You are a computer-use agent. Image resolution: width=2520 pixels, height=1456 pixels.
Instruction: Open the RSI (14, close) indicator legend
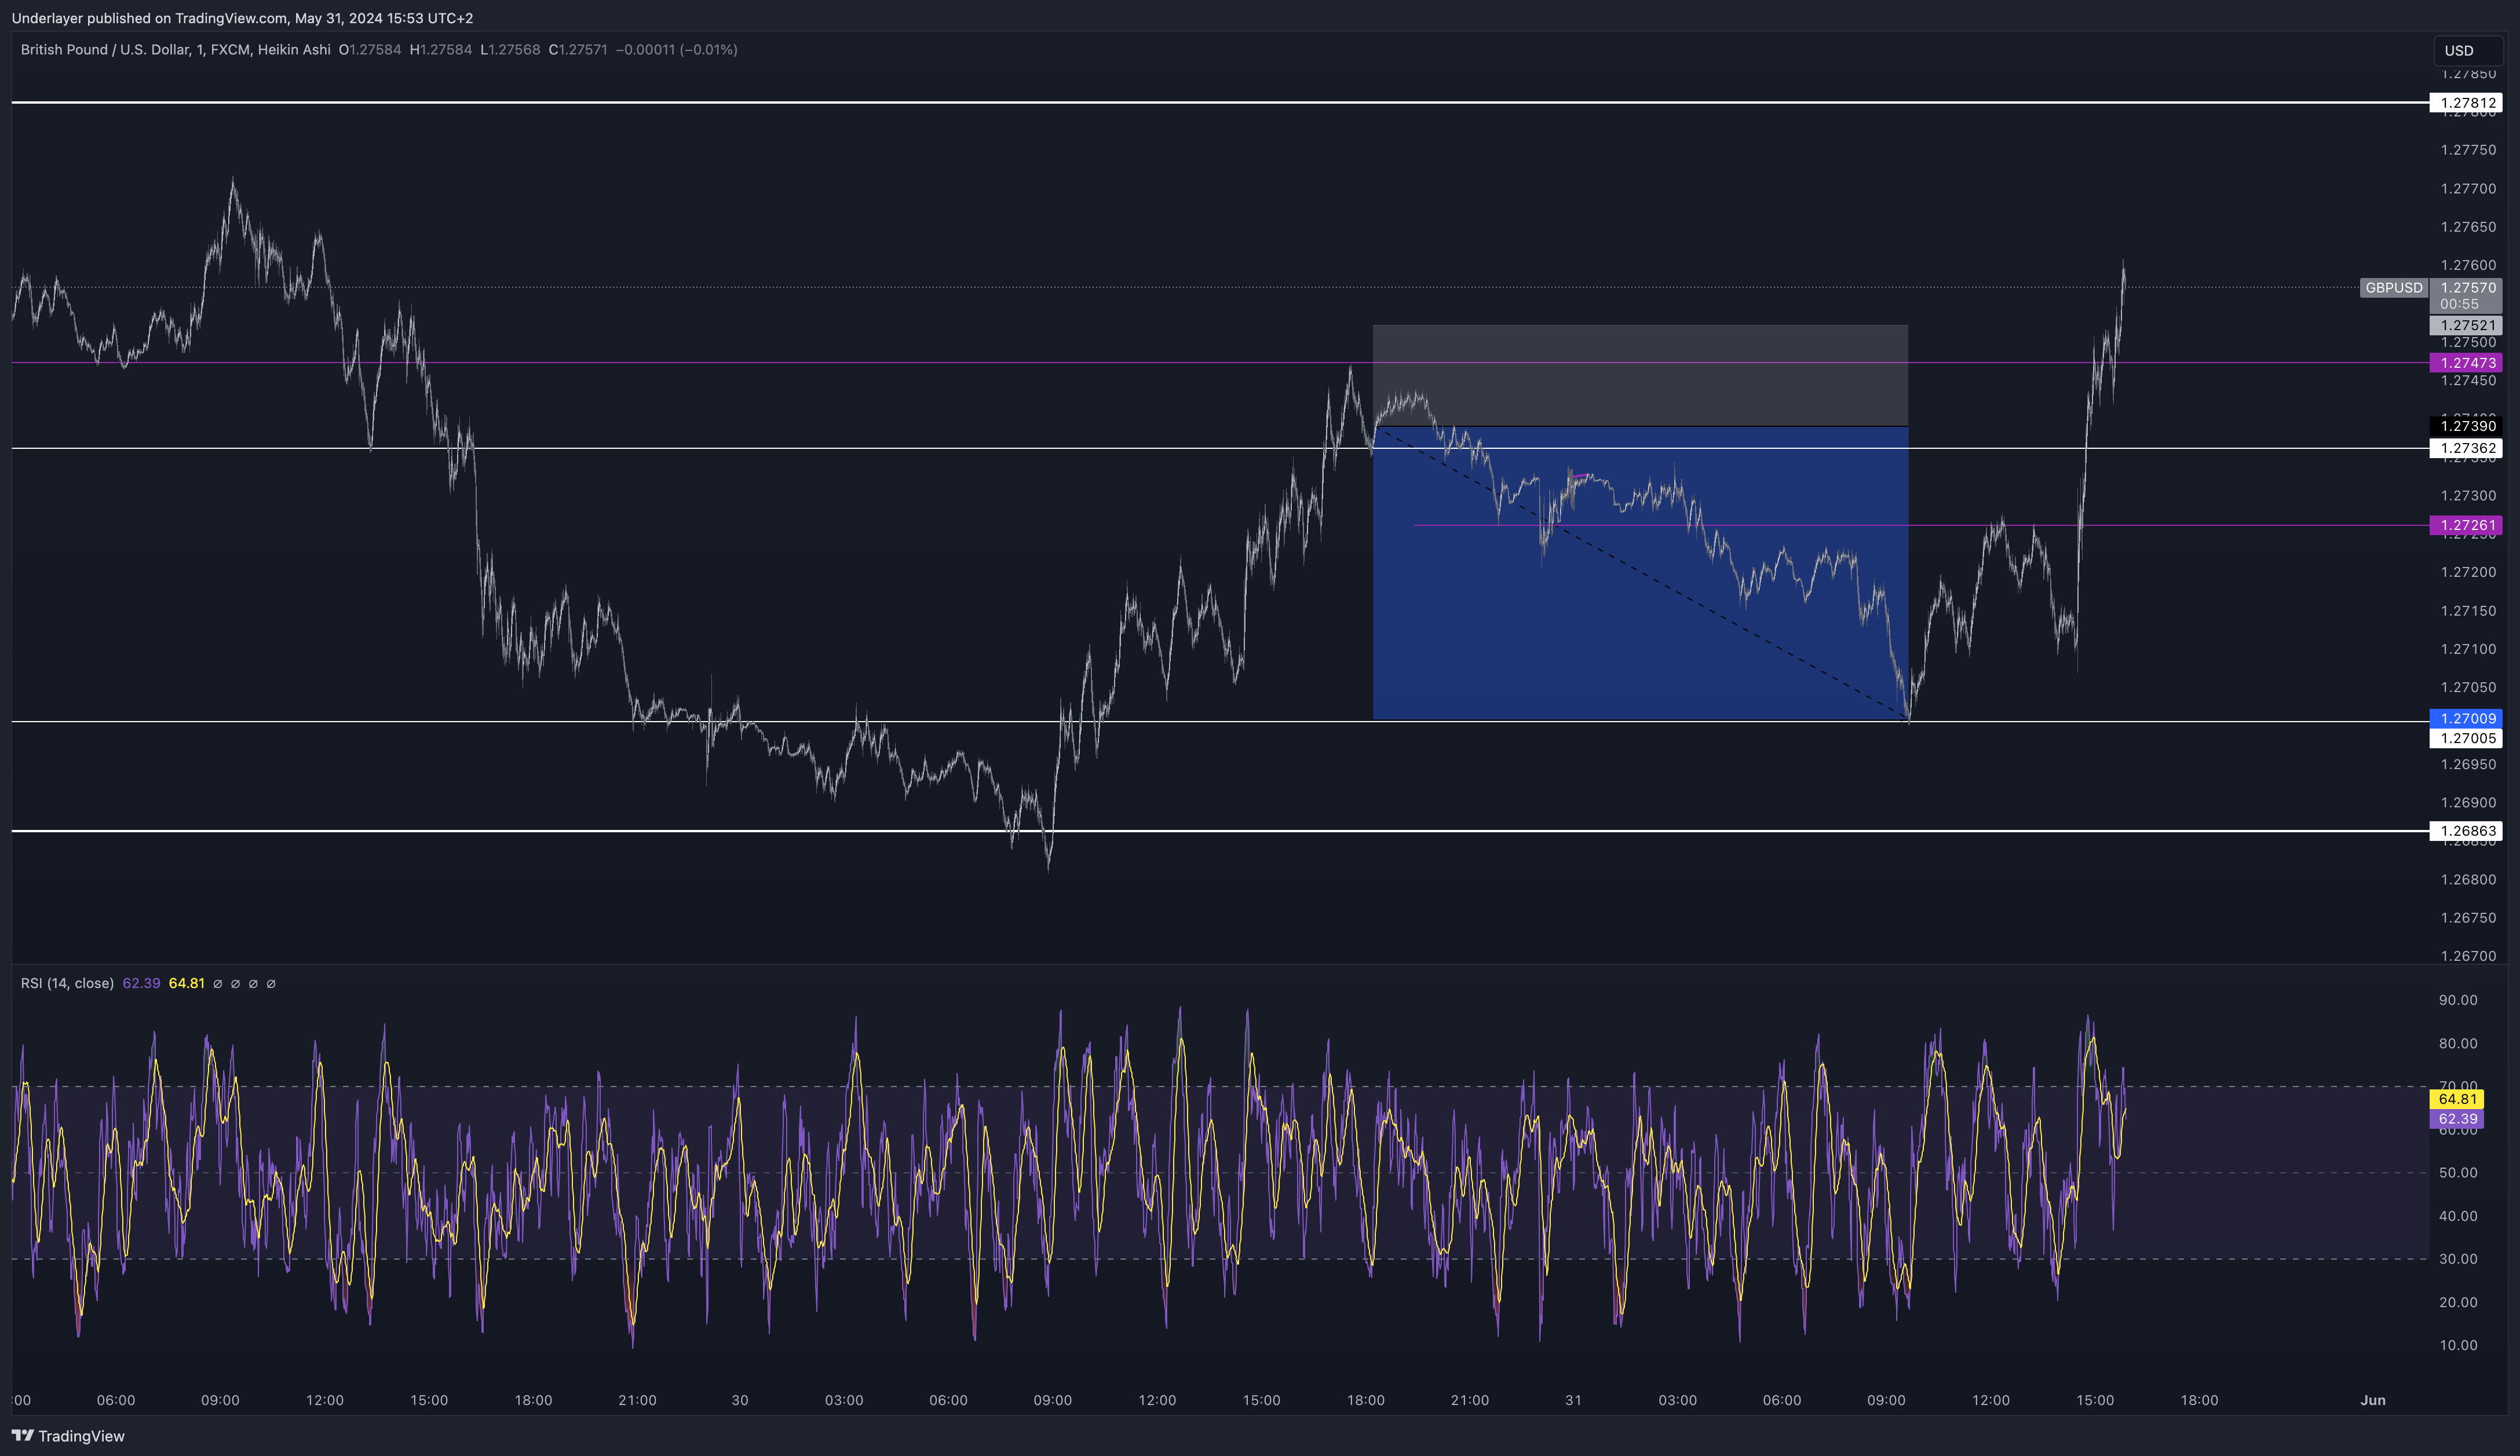(x=67, y=984)
